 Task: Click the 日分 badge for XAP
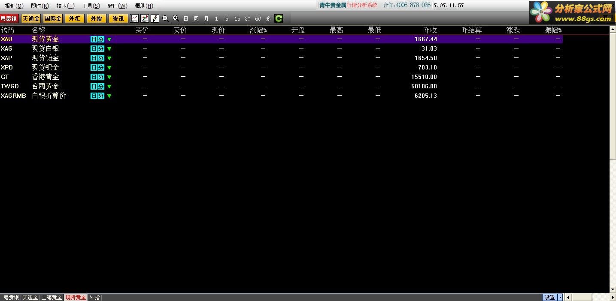click(97, 58)
